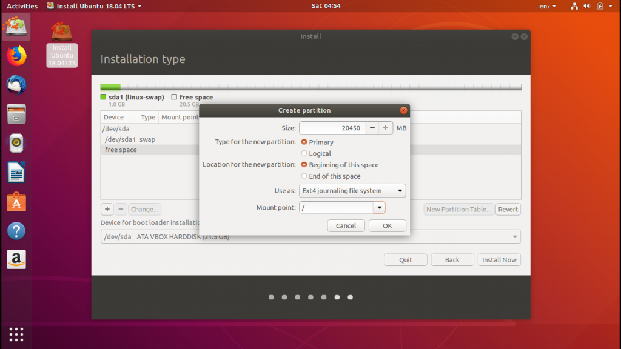Open Install Ubuntu 18.04 LTS app menu
Viewport: 621px width, 349px height.
[94, 6]
